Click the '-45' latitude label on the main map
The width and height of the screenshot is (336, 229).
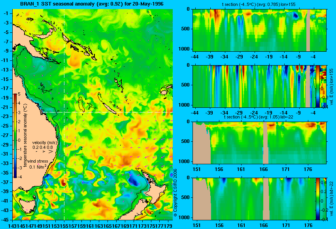click(x=6, y=220)
